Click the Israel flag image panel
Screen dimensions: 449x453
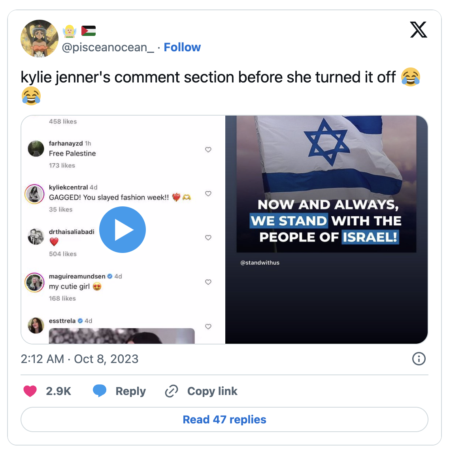(326, 229)
